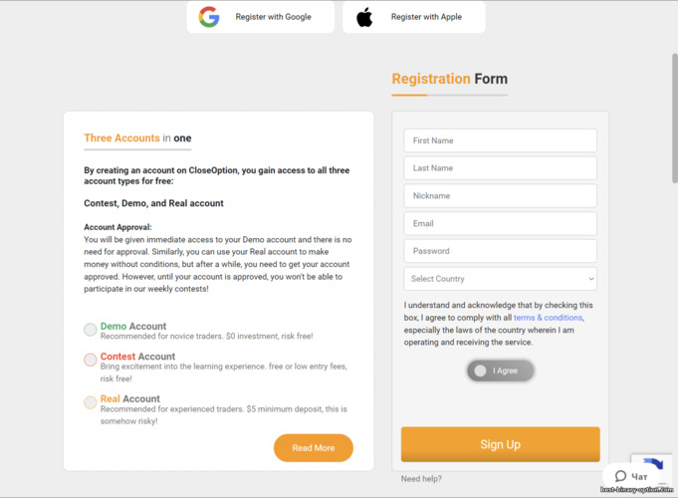This screenshot has height=498, width=678.
Task: Toggle the I Agree switch
Action: [x=500, y=371]
